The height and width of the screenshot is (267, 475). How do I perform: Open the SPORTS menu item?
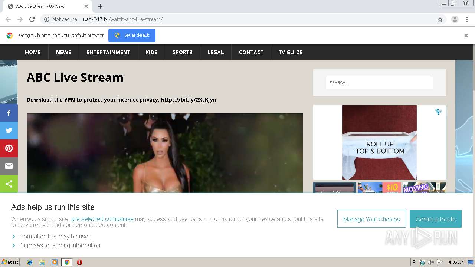[182, 52]
